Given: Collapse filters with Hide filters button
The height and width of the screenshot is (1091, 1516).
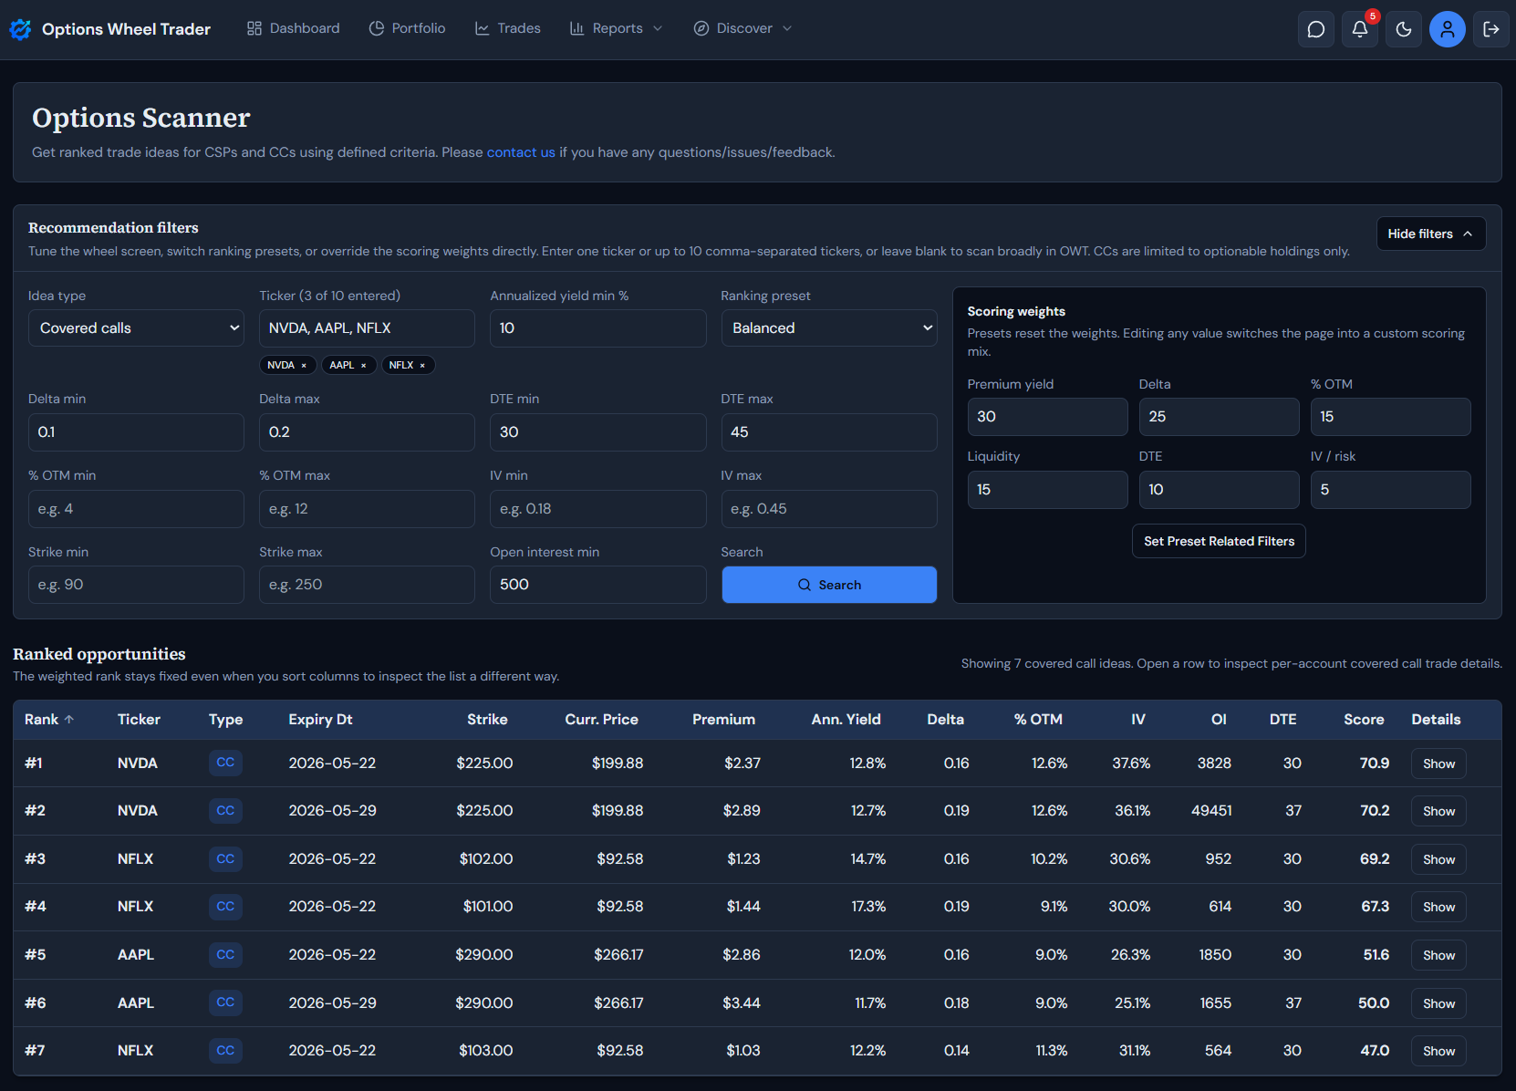Looking at the screenshot, I should [1429, 234].
